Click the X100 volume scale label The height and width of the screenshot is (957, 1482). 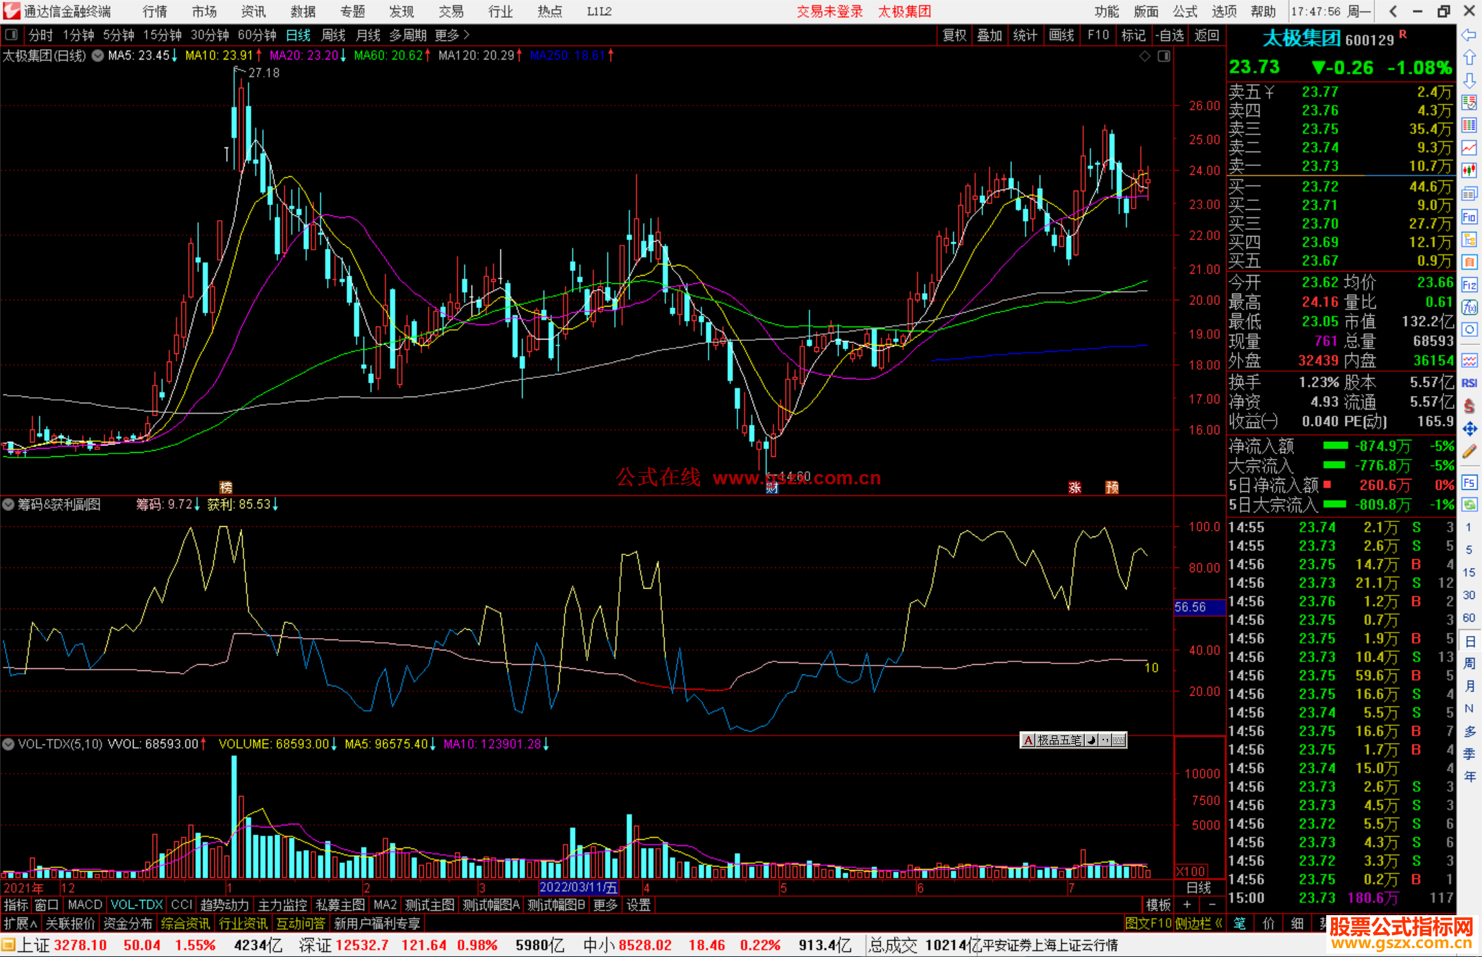pos(1192,871)
